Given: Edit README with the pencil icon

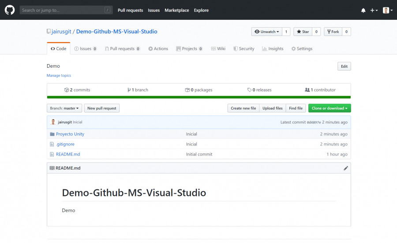Looking at the screenshot, I should pyautogui.click(x=346, y=168).
